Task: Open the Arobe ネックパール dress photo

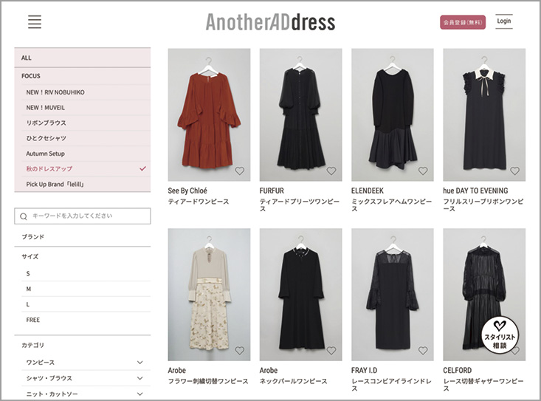Action: [301, 295]
